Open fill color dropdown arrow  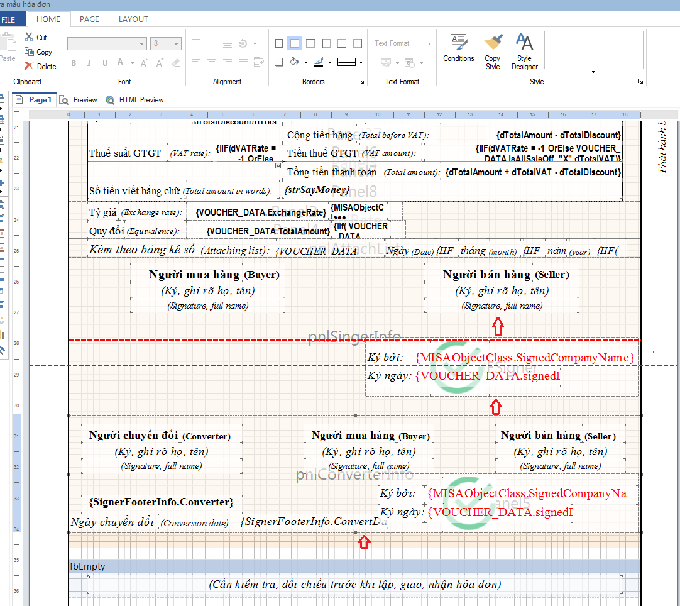tap(306, 62)
